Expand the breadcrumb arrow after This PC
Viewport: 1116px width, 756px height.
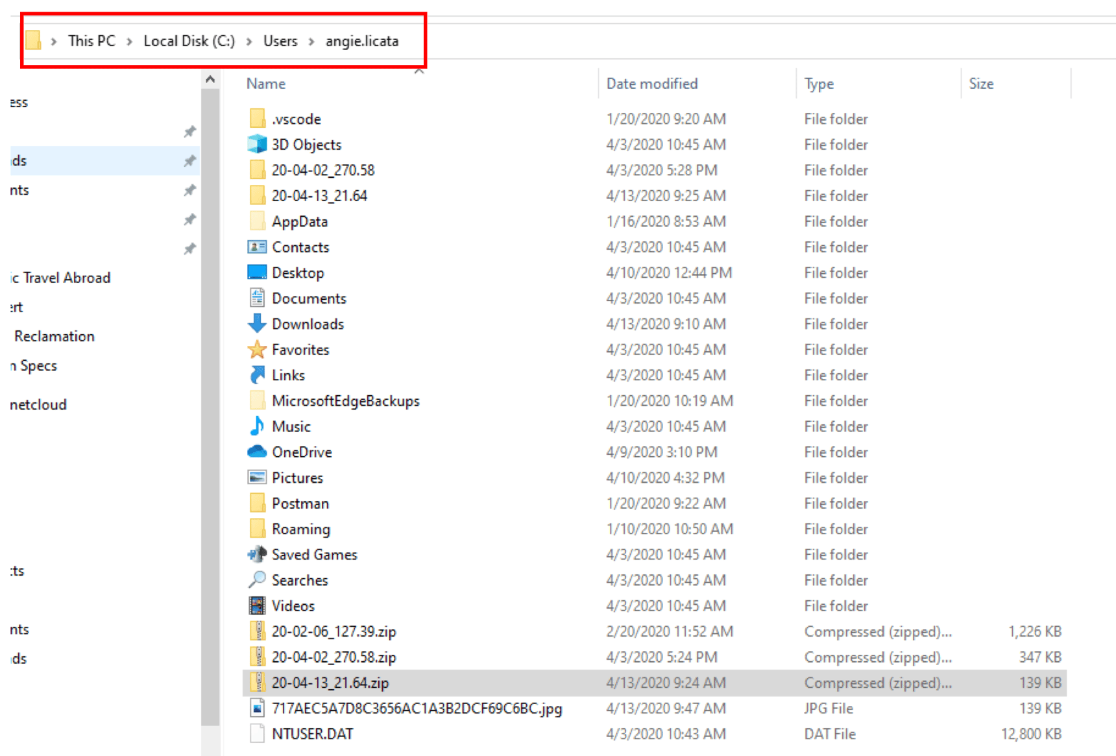(128, 40)
